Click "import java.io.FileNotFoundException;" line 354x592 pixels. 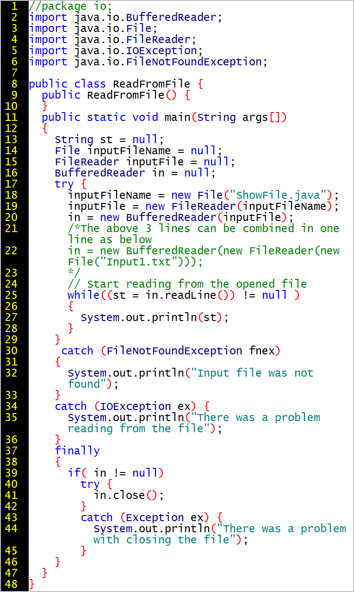pos(148,62)
